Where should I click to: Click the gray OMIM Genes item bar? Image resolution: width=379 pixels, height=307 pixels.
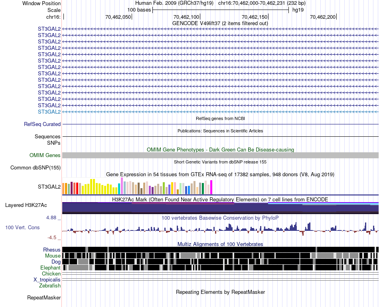pyautogui.click(x=220, y=155)
